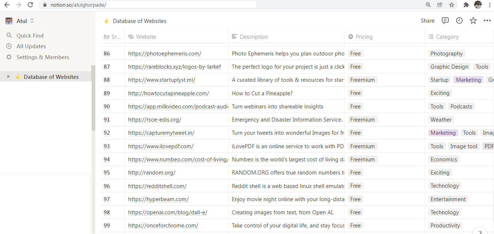Open the random.org link
Screen dimensions: 494x234
coord(152,172)
